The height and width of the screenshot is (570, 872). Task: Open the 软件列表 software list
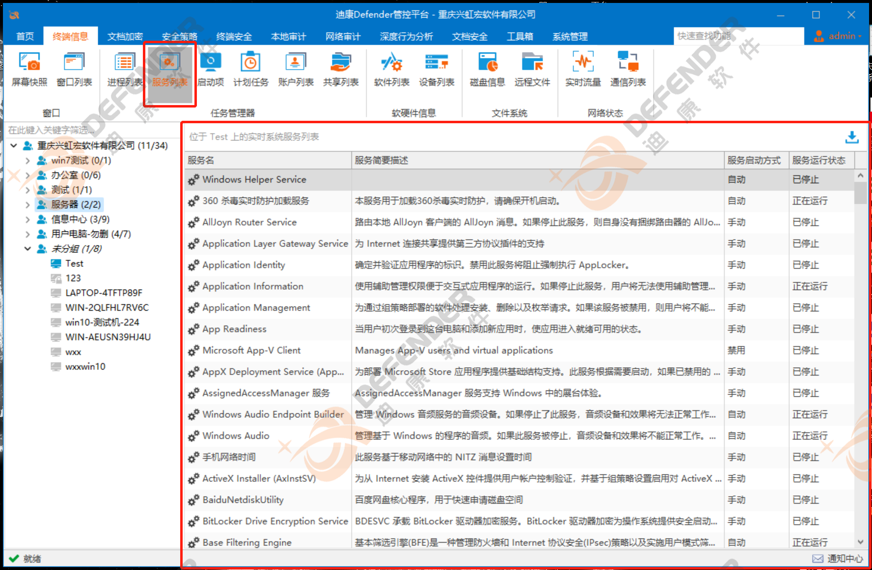391,69
